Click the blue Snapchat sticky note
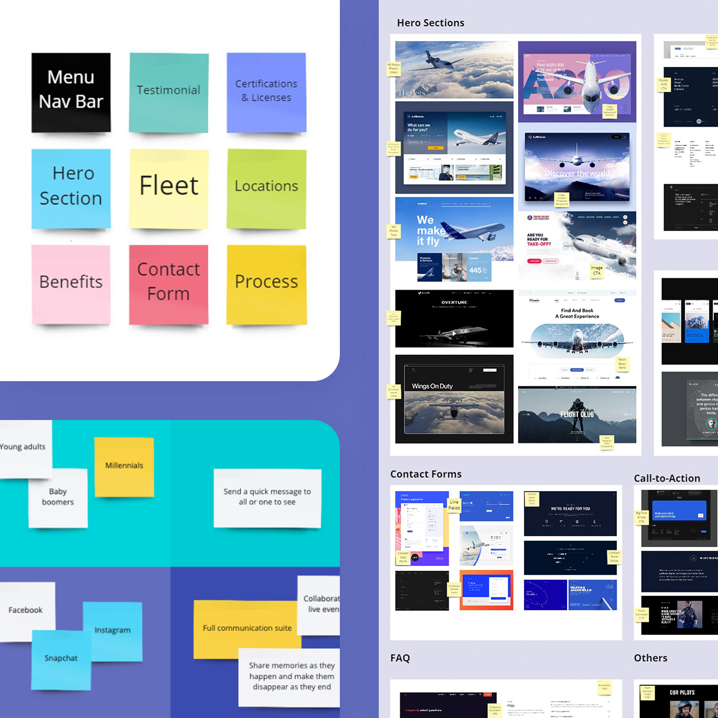Image resolution: width=718 pixels, height=718 pixels. tap(61, 659)
